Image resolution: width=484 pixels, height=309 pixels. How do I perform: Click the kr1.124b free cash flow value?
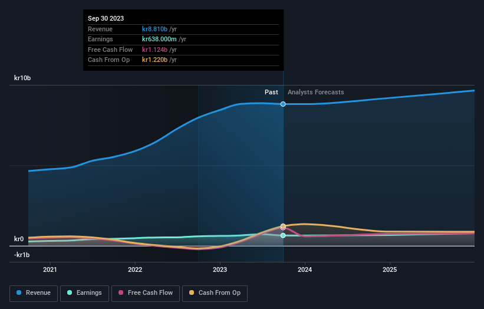click(154, 50)
